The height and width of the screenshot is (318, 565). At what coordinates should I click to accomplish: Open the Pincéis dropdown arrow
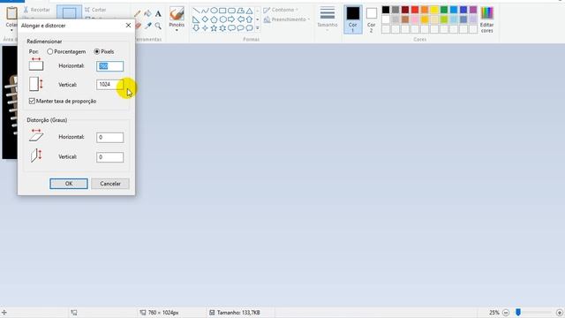(x=177, y=30)
